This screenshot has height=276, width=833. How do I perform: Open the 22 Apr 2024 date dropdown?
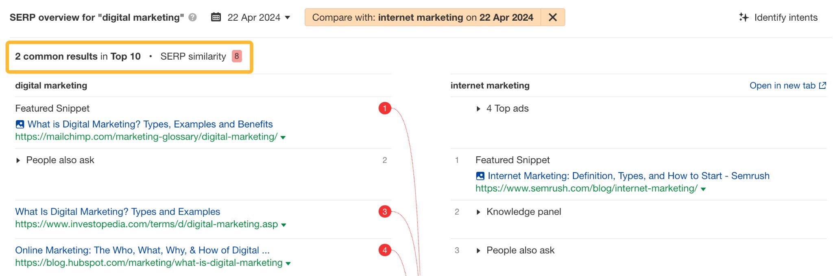[x=288, y=18]
